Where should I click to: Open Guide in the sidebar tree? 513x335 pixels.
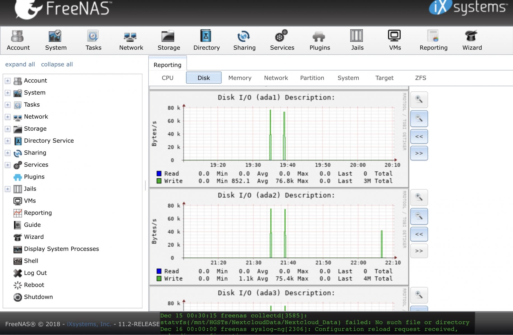click(x=27, y=225)
